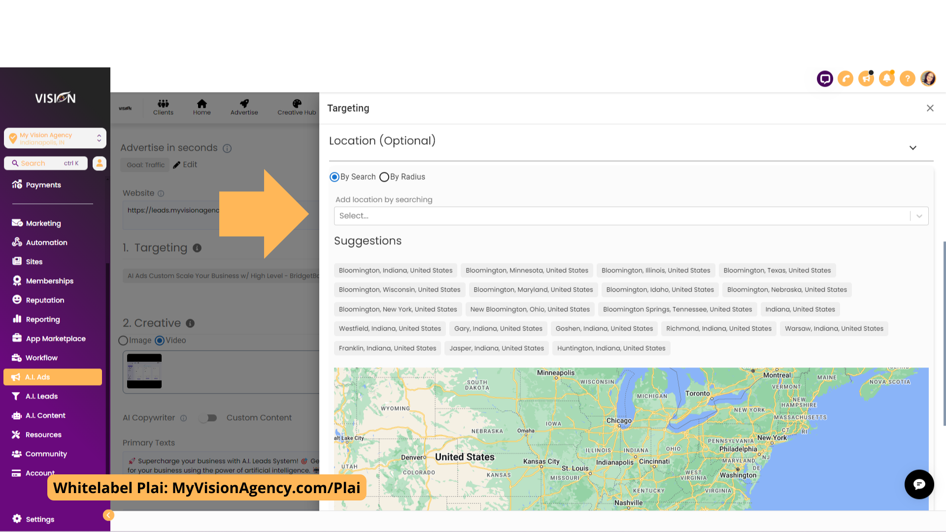Select By Search radio button

coord(335,177)
